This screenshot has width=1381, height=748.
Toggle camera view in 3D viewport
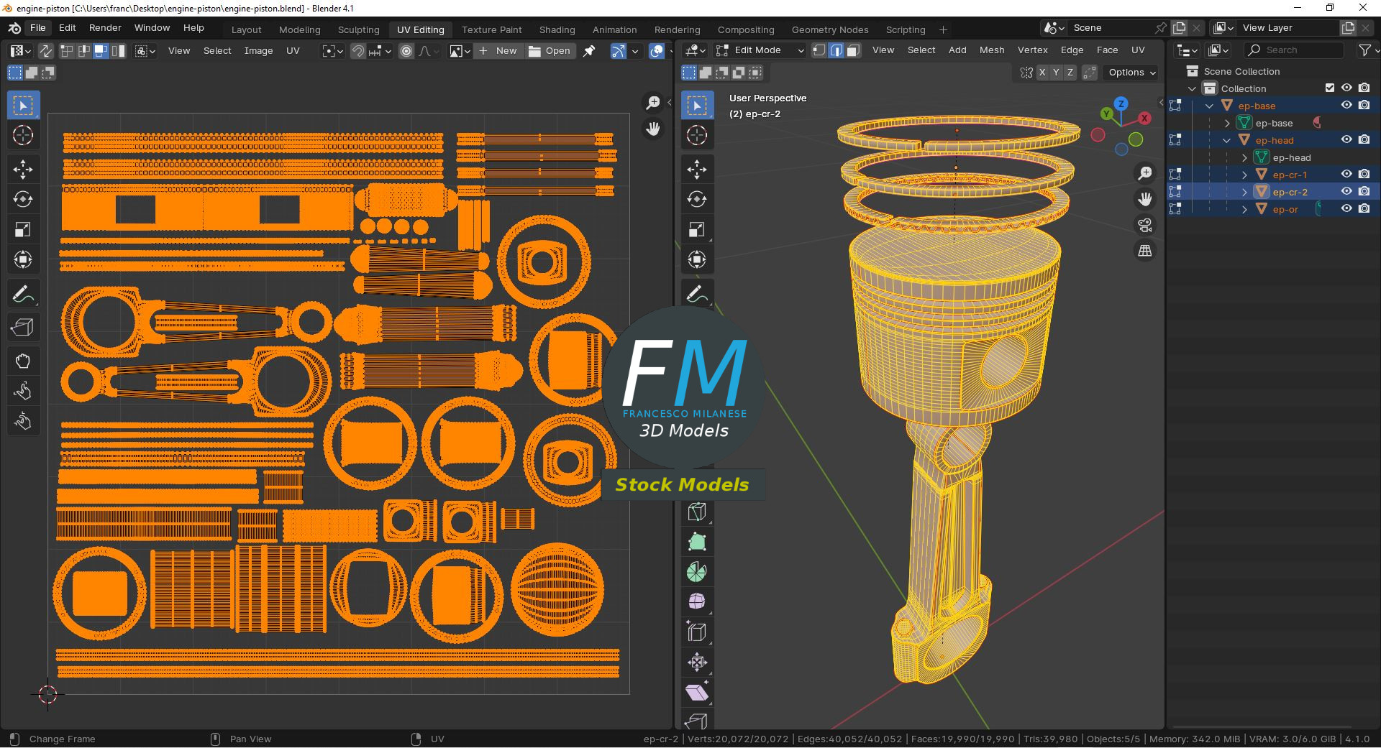(1144, 225)
